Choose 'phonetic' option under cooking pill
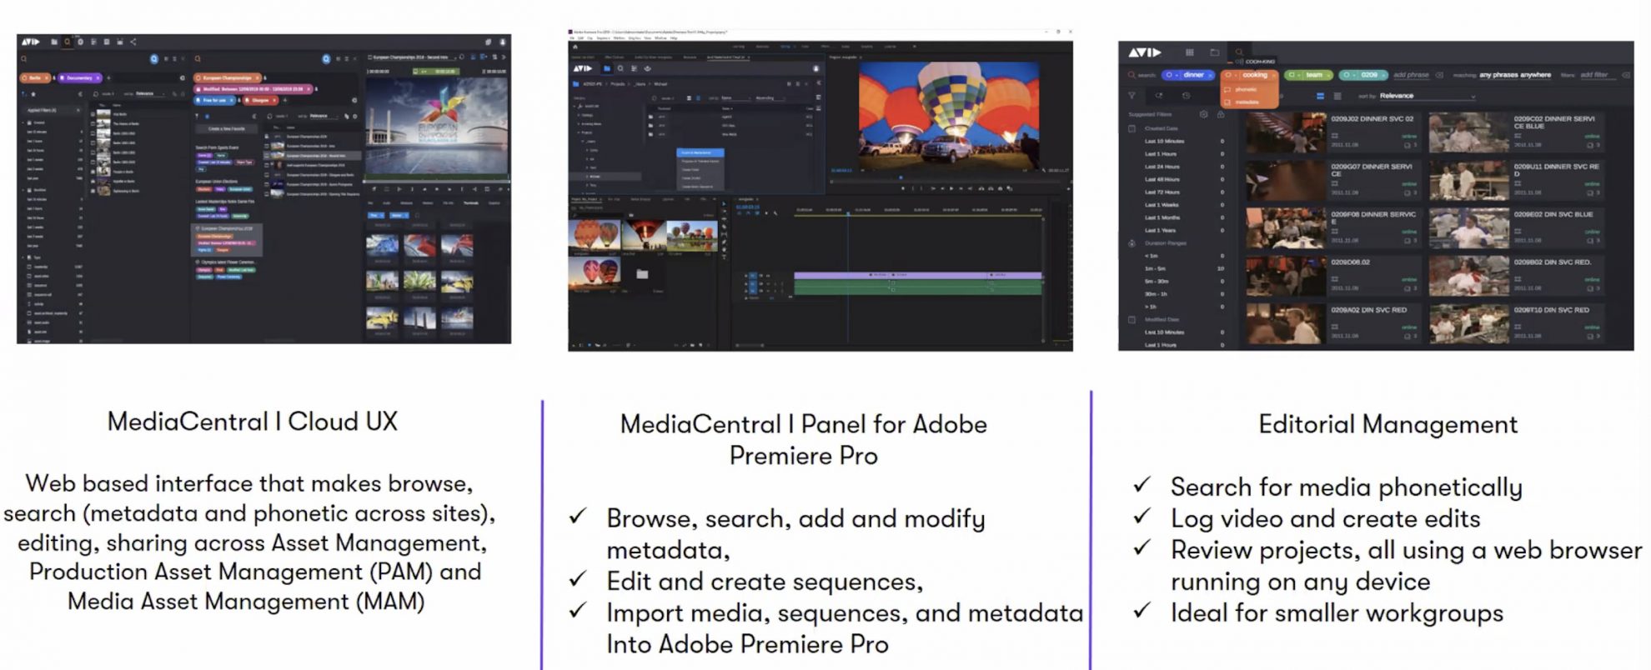This screenshot has height=670, width=1651. tap(1246, 89)
